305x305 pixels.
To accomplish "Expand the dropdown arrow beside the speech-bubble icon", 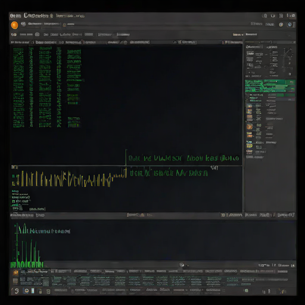I will [x=188, y=266].
